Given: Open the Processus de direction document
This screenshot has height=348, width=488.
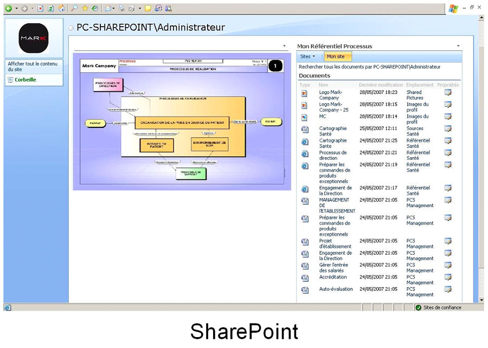Looking at the screenshot, I should (x=333, y=155).
